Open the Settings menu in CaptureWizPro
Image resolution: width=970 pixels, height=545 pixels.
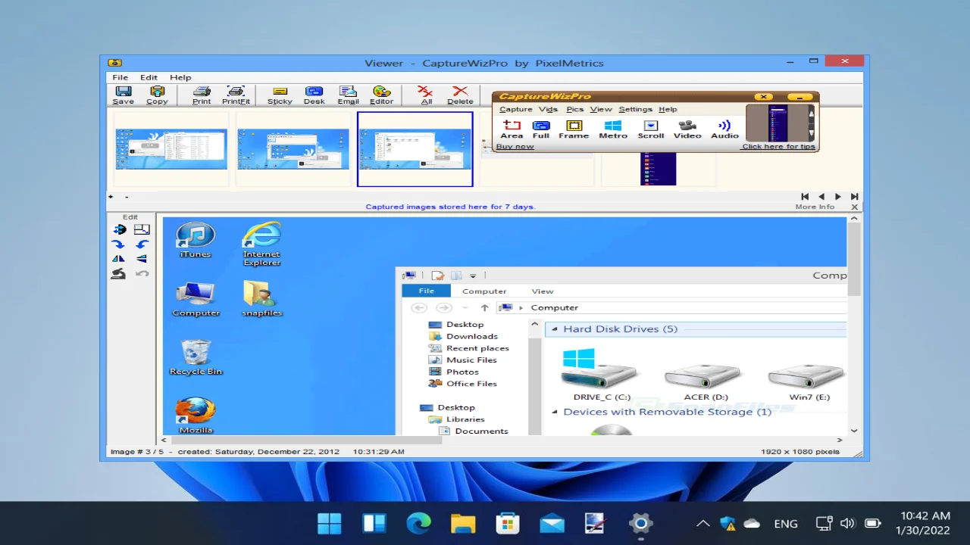pos(635,109)
